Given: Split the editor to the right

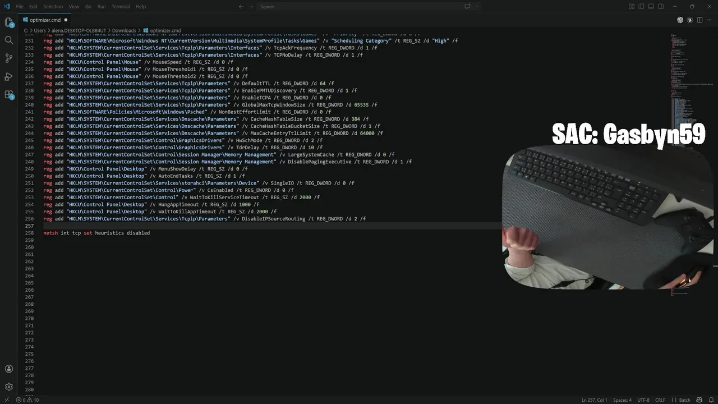Looking at the screenshot, I should [x=699, y=20].
